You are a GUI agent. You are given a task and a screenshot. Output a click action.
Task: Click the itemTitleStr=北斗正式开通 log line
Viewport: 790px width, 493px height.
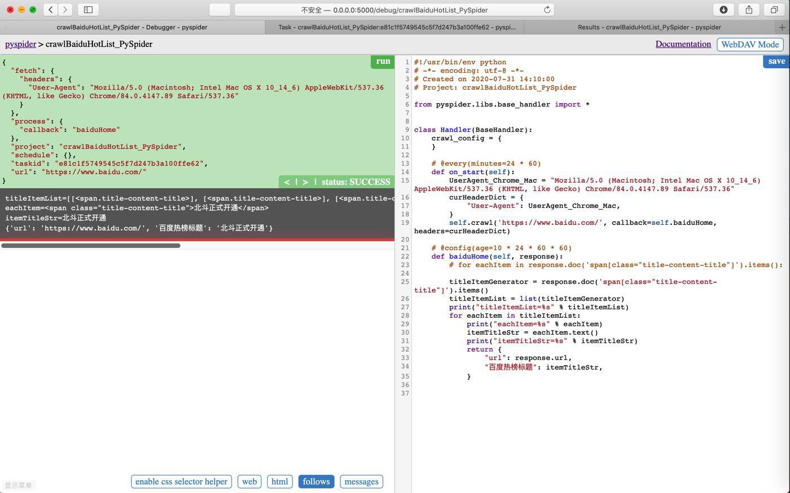click(56, 218)
